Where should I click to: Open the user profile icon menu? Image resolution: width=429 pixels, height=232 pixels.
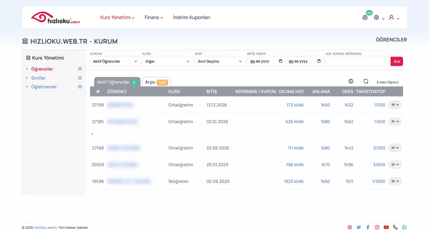(x=391, y=17)
